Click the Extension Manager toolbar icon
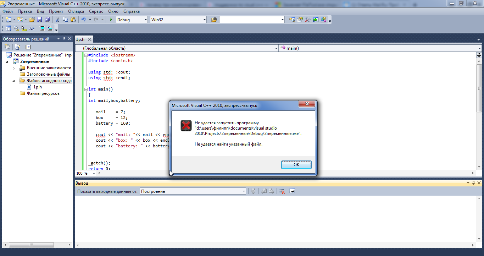Image resolution: width=484 pixels, height=256 pixels. (x=323, y=20)
